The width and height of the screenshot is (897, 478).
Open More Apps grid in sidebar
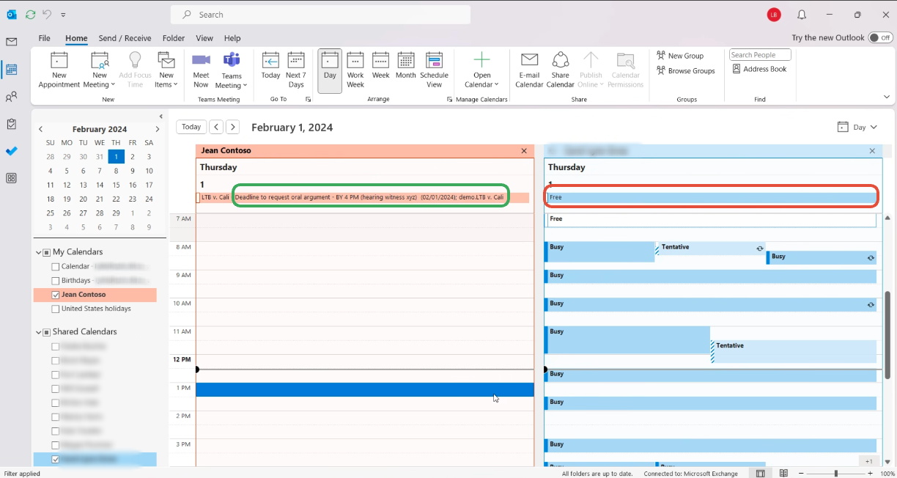point(11,178)
